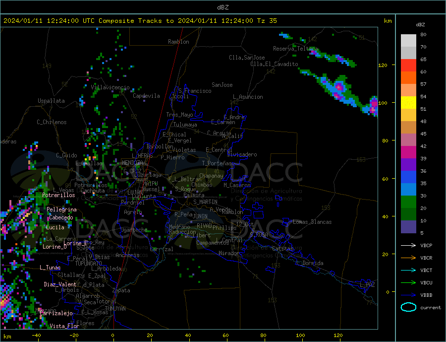446x342 pixels.
Task: Click the 'Tz 35' value in header
Action: click(267, 21)
